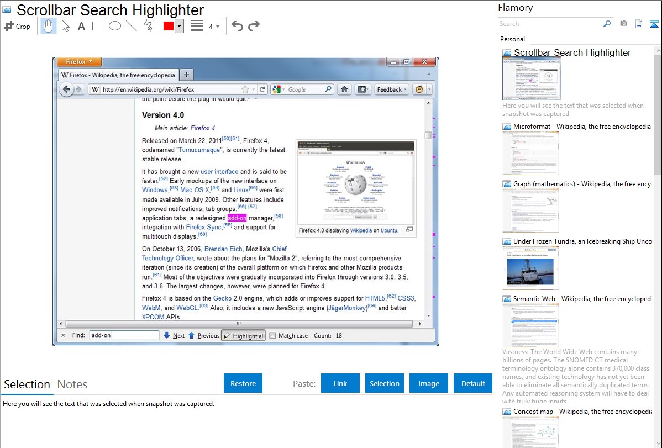The image size is (662, 448).
Task: Pick the rectangle shape tool
Action: click(98, 26)
